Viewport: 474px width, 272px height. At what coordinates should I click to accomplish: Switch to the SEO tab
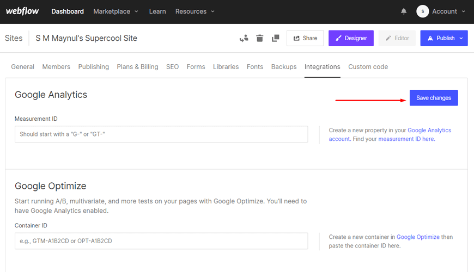tap(172, 67)
